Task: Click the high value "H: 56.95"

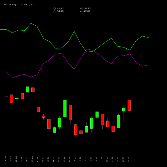Action: 85,9
